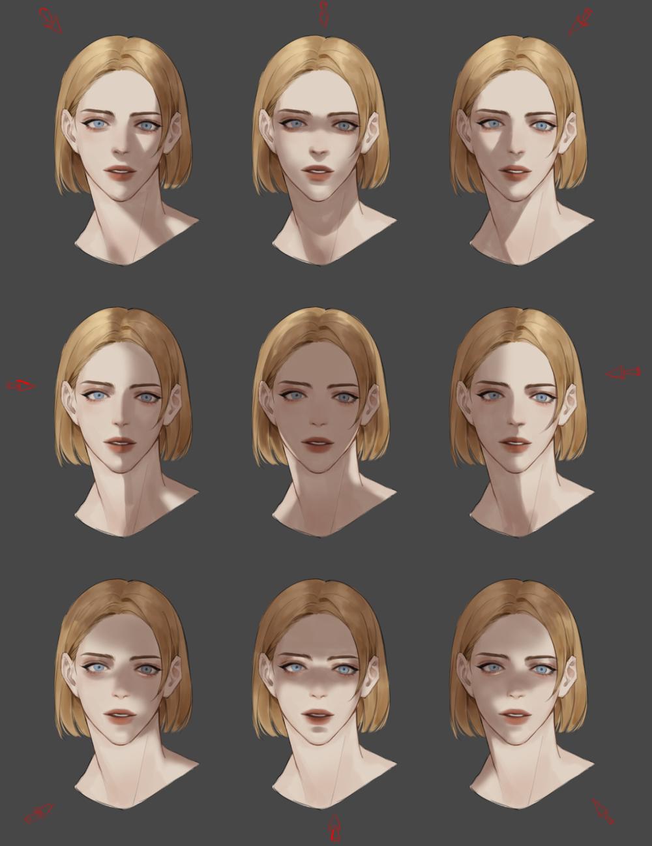Click the lips of the top-center portrait
The image size is (652, 846).
(x=319, y=172)
